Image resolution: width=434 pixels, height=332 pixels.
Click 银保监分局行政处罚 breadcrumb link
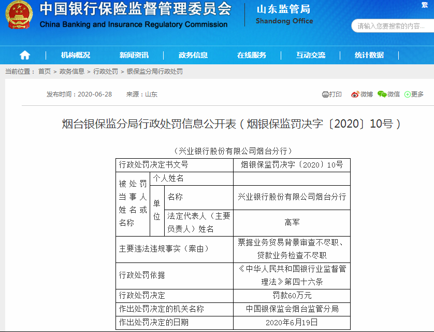155,72
